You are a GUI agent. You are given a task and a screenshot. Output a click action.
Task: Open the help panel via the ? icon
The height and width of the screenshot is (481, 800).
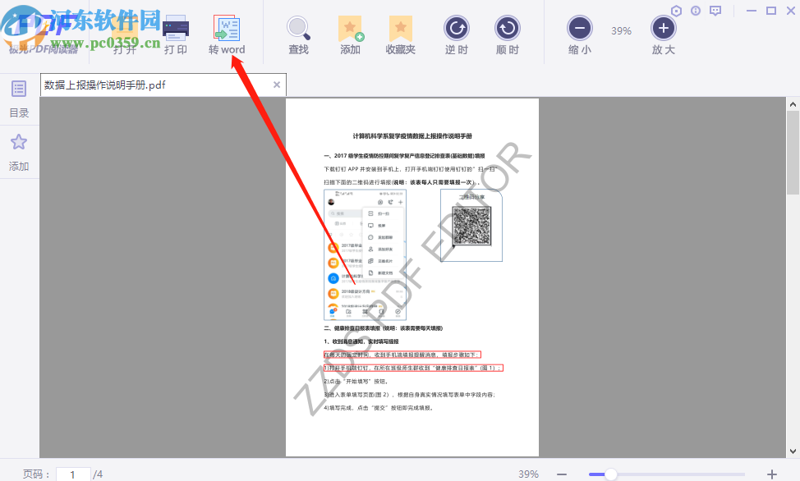click(696, 10)
